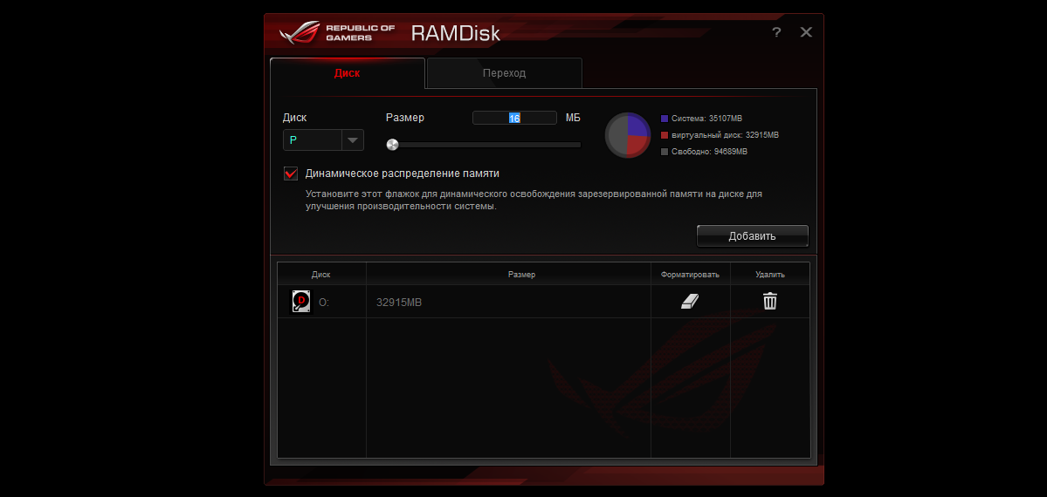Close the RAMDisk window
This screenshot has height=497, width=1047.
(x=806, y=32)
